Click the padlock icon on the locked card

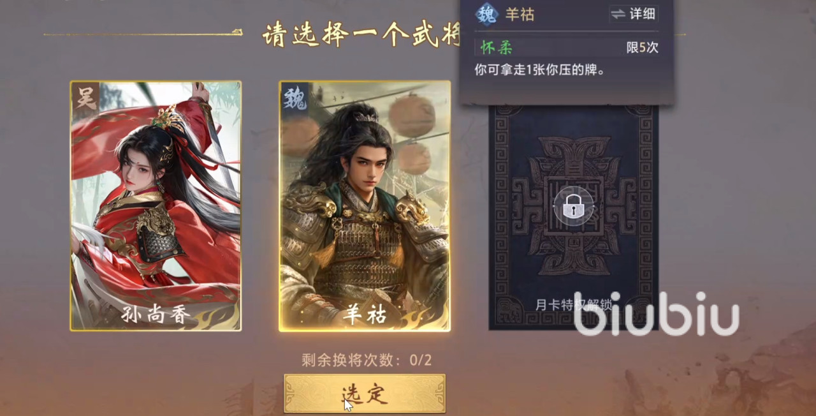[574, 206]
